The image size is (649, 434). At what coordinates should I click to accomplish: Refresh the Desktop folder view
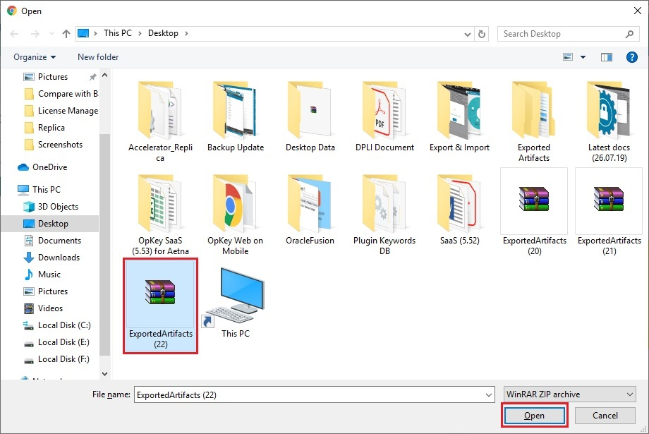482,34
